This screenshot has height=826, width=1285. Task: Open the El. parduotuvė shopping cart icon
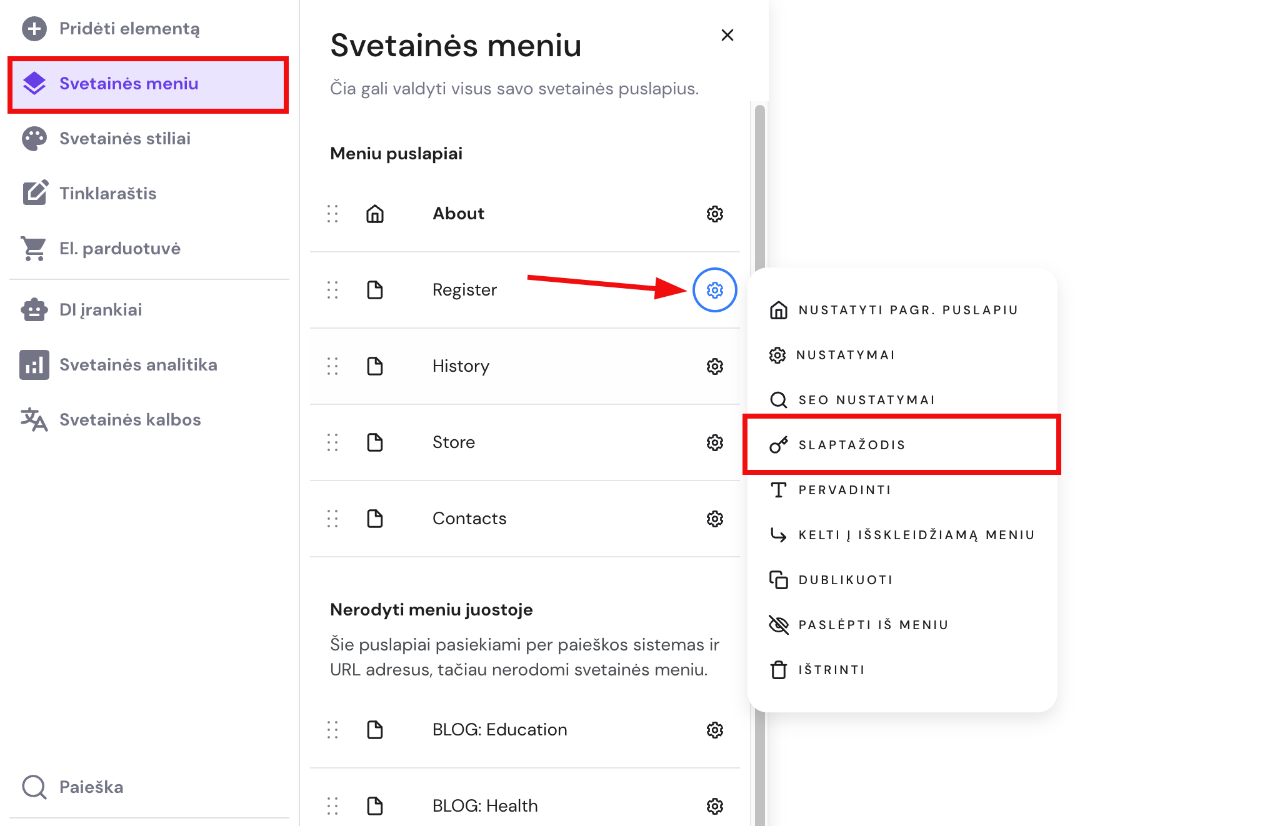(x=34, y=248)
